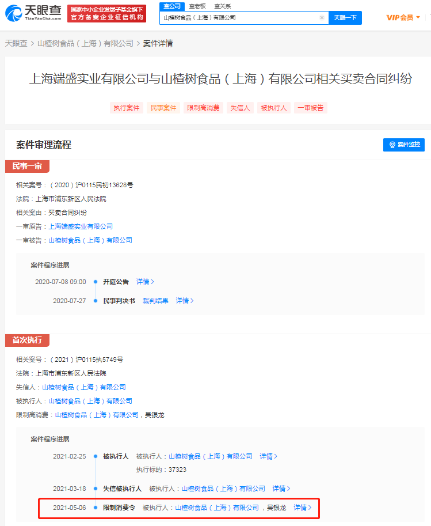Open the VIP会员 dropdown menu
This screenshot has height=526, width=431.
[x=403, y=17]
